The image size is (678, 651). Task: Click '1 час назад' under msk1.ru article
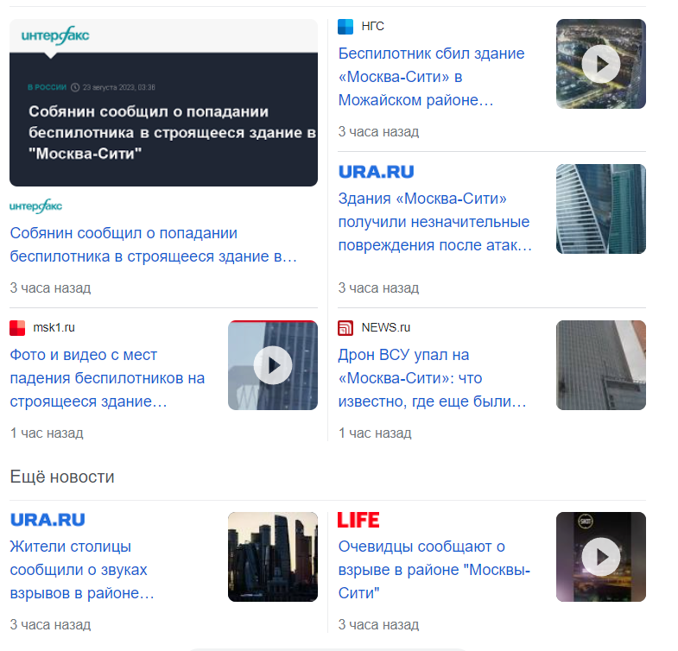pyautogui.click(x=47, y=433)
